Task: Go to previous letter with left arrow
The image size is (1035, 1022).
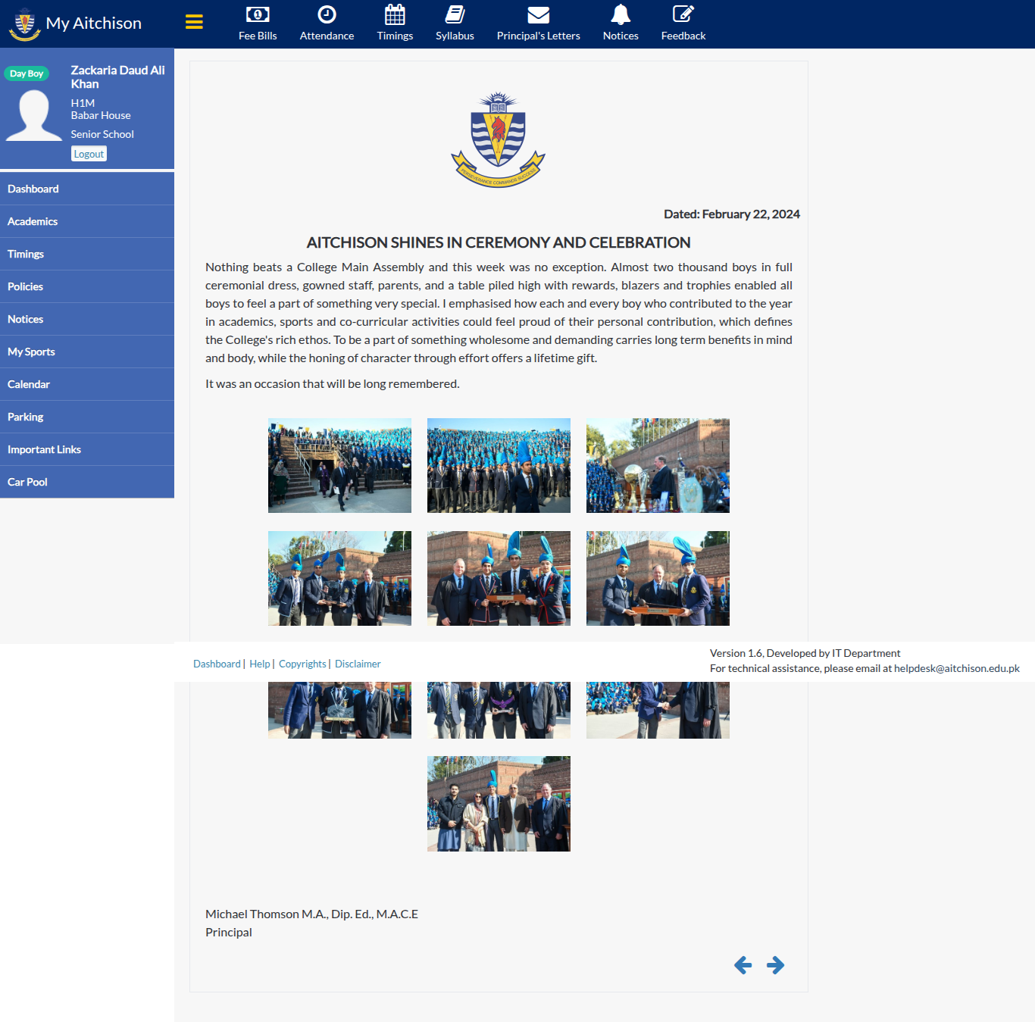Action: coord(743,964)
